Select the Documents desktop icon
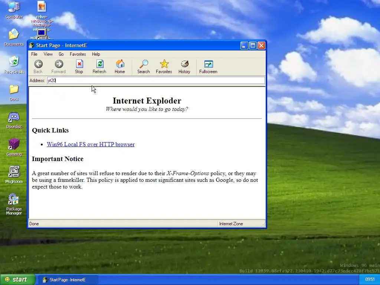Screen dimensions: 380x285 (14, 37)
